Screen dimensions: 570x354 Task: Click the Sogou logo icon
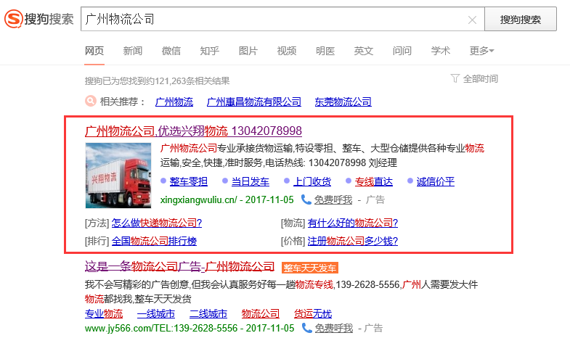click(x=13, y=19)
